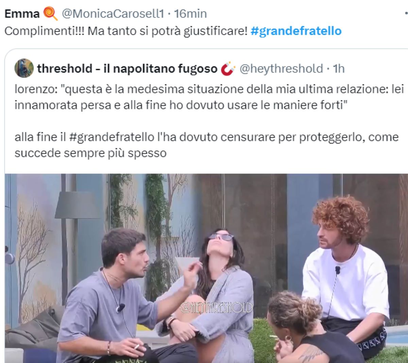Open the quoted tweet via its 1h timestamp
The width and height of the screenshot is (408, 363).
pos(339,69)
